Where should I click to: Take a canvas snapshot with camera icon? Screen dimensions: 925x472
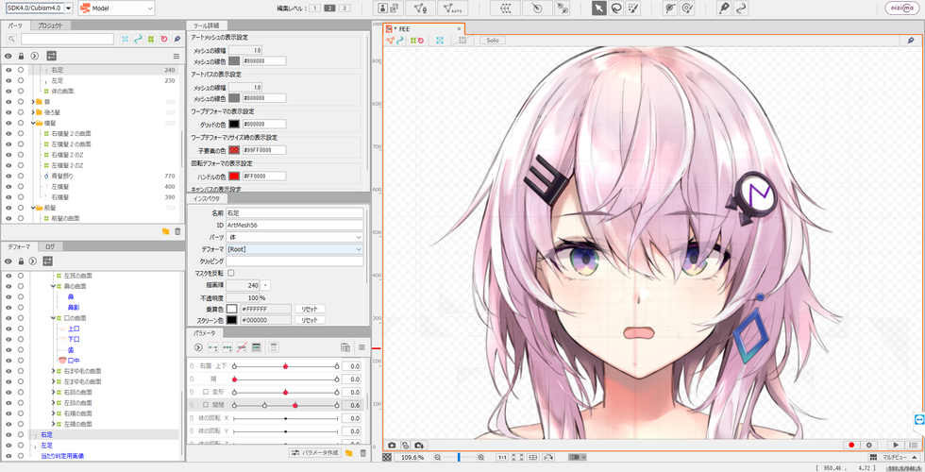point(391,445)
